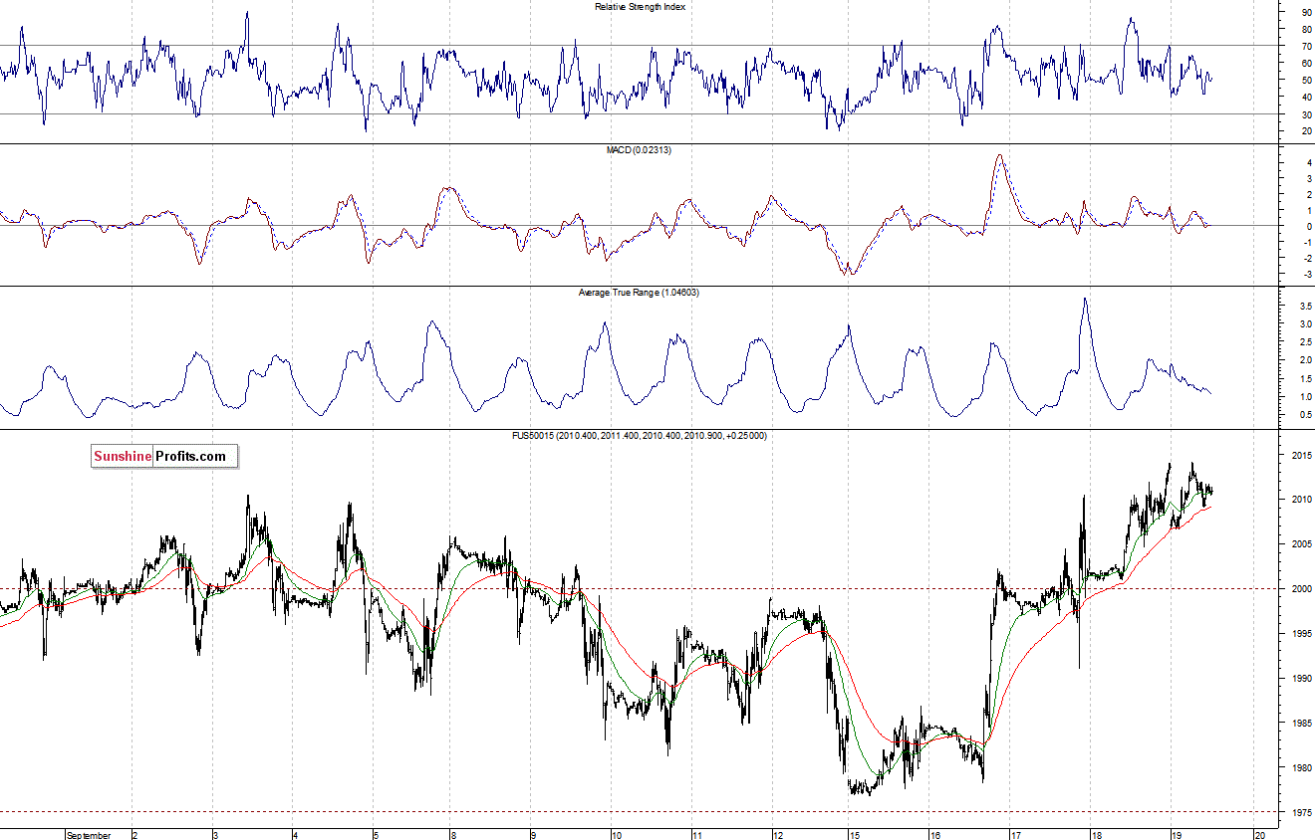This screenshot has height=840, width=1315.
Task: Click the 1.5 value on ATR axis
Action: click(1305, 378)
